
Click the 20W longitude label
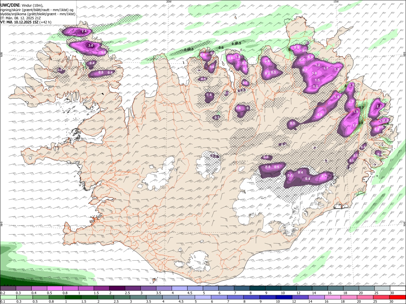(169, 2)
